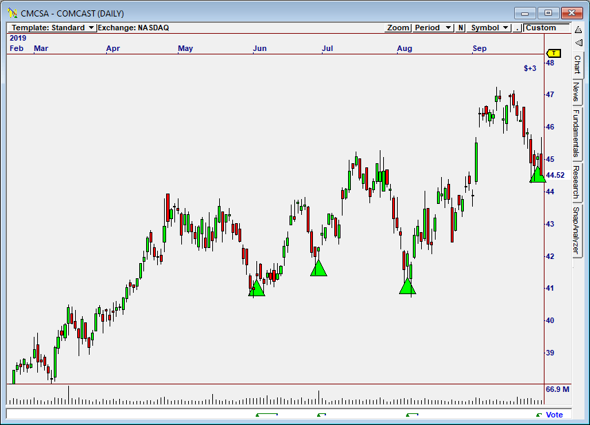This screenshot has height=425, width=590.
Task: Click the tallest volume bar in the late-June volume pane
Action: (x=318, y=397)
